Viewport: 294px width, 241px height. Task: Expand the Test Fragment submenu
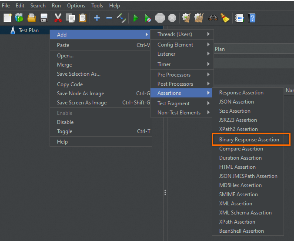(181, 104)
